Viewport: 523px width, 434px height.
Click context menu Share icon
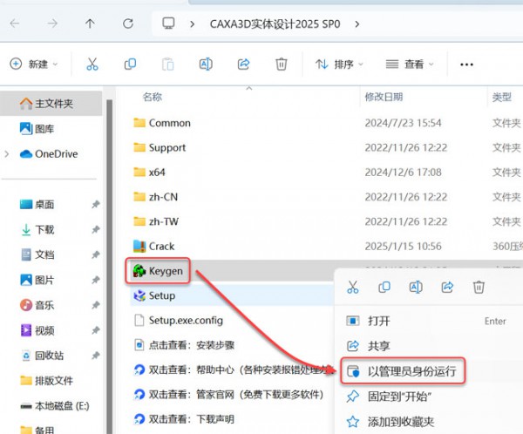pyautogui.click(x=447, y=287)
